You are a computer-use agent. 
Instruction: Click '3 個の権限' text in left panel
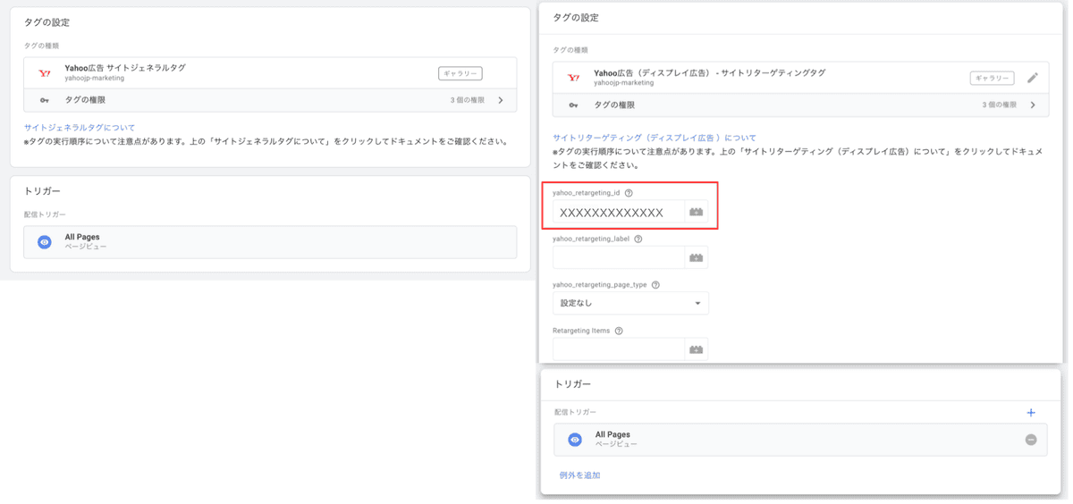point(468,100)
